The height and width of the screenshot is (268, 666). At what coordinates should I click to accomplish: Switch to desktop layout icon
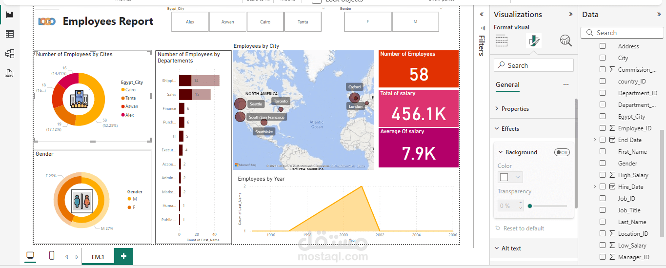point(30,256)
